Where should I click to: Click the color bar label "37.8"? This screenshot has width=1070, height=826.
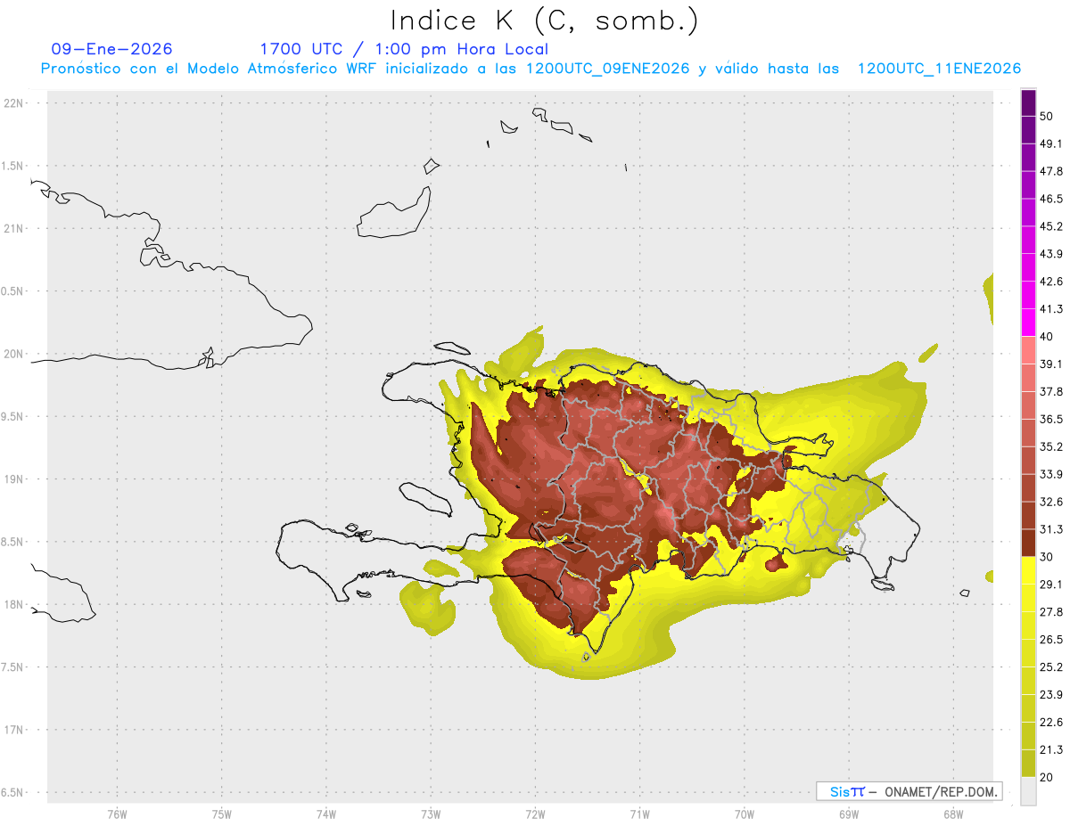click(1051, 391)
